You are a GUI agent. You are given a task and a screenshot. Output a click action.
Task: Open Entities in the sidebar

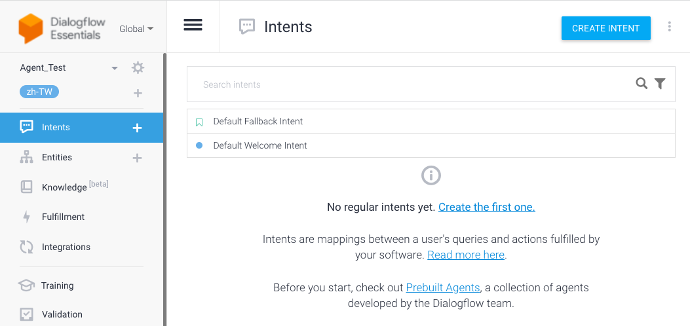tap(57, 157)
